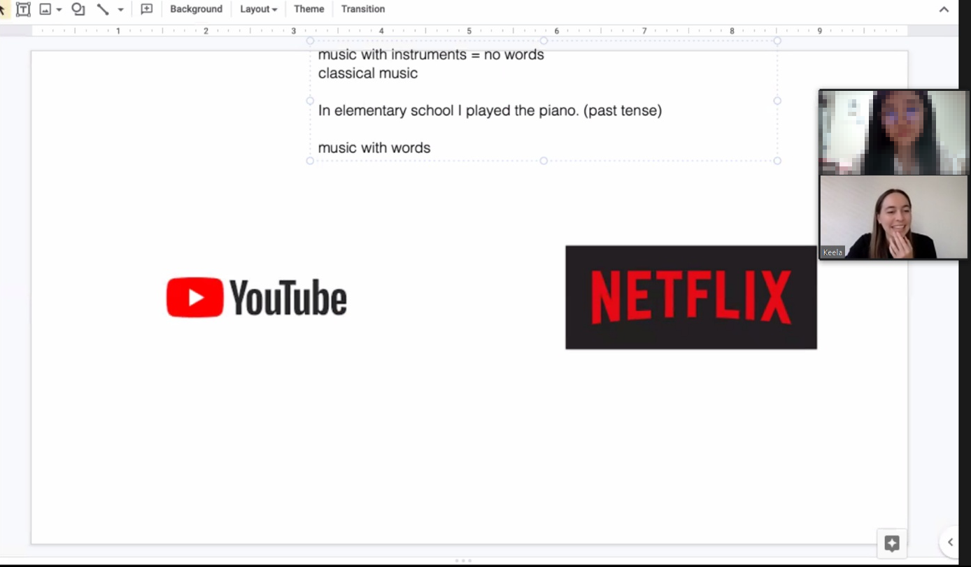The height and width of the screenshot is (567, 971).
Task: Click the line 'classical music'
Action: tap(368, 73)
